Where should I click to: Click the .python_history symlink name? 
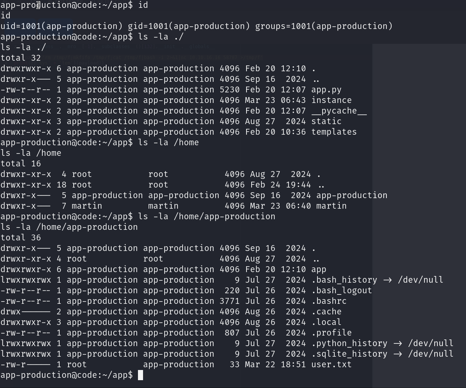(x=349, y=343)
